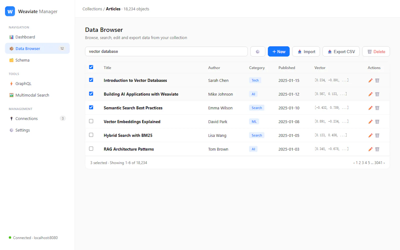Click the Import button

pos(306,51)
